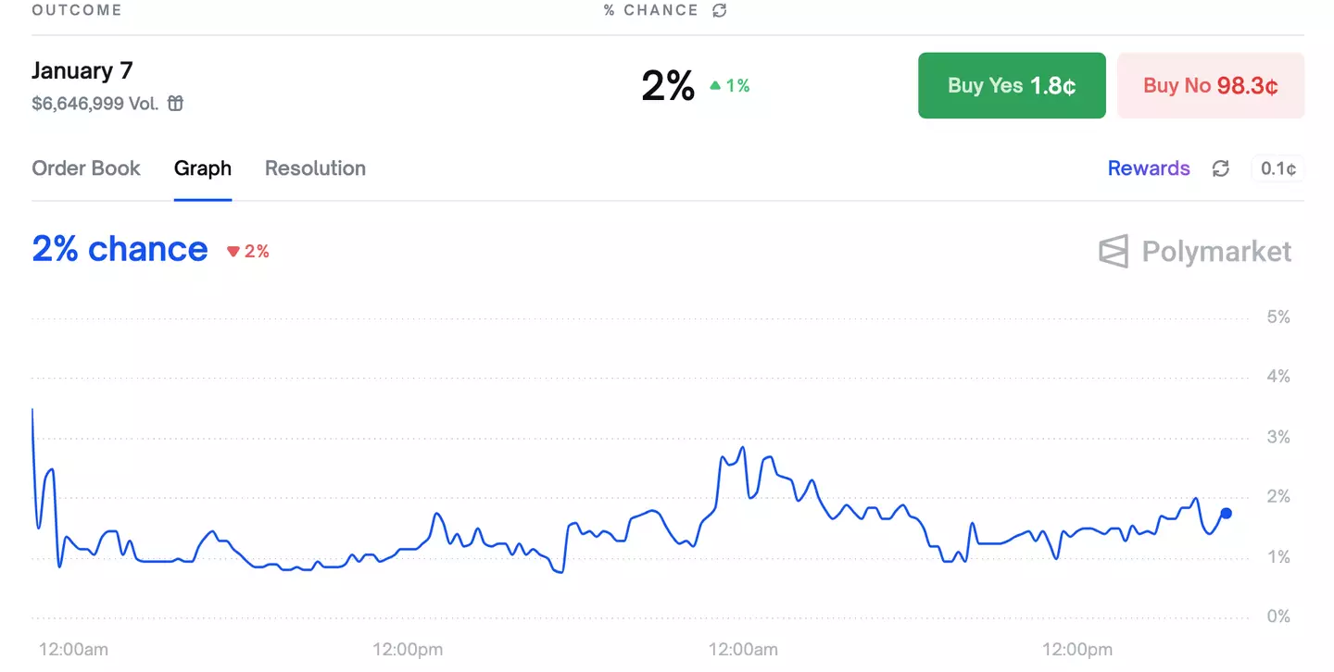
Task: Click the green up-arrow 1% change indicator
Action: click(x=730, y=86)
